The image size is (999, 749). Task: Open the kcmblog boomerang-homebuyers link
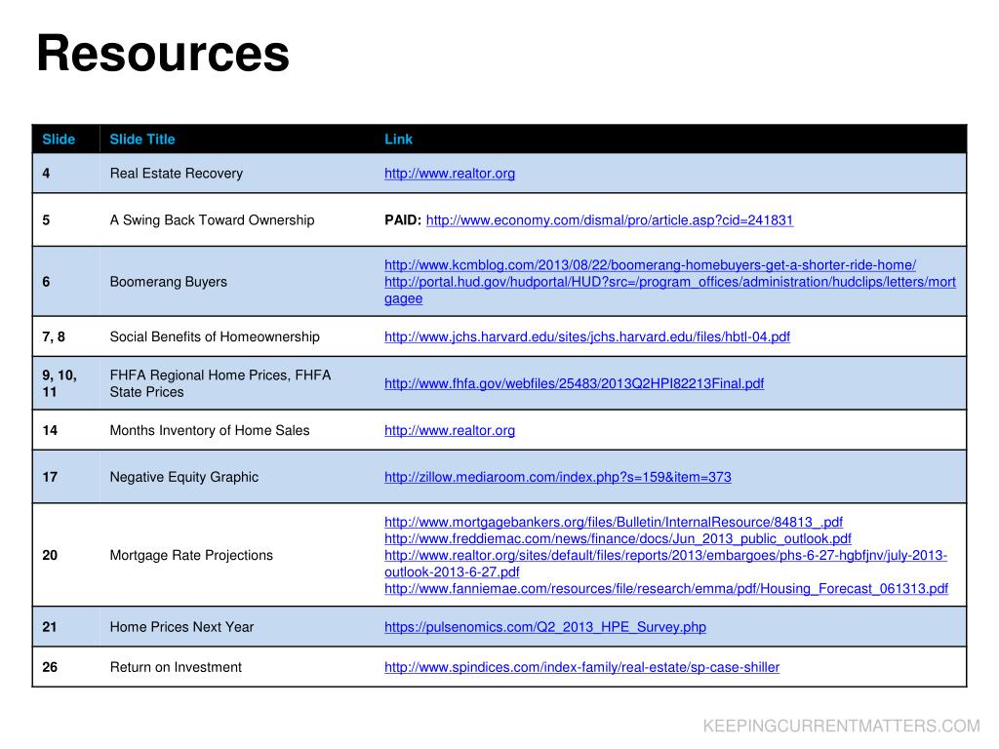pyautogui.click(x=650, y=265)
